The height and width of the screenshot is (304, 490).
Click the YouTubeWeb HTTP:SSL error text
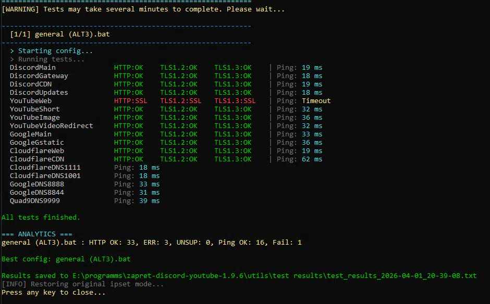click(130, 101)
